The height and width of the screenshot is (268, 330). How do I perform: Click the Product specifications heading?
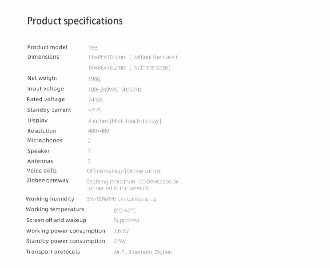click(x=75, y=21)
